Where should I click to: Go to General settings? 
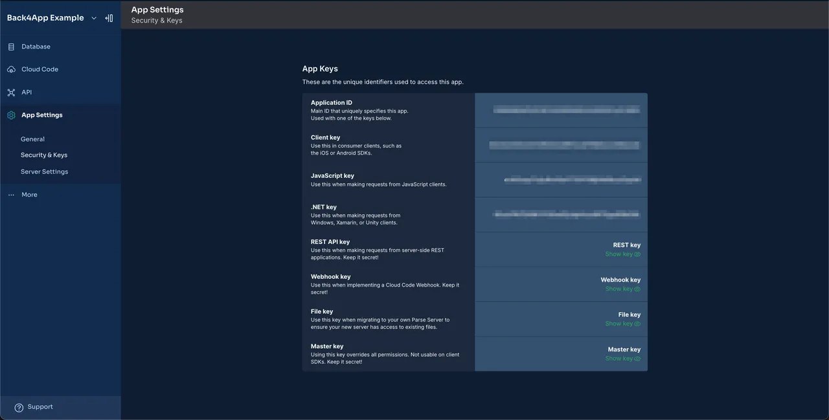click(x=32, y=138)
